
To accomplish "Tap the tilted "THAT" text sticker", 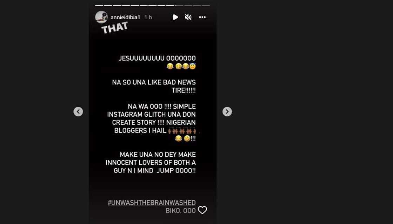I will coord(114,28).
